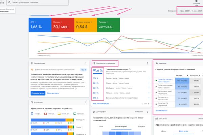The image size is (203, 135).
Task: Open campaign Оплаты из России / поиск / Европа
Action: coord(165,86)
